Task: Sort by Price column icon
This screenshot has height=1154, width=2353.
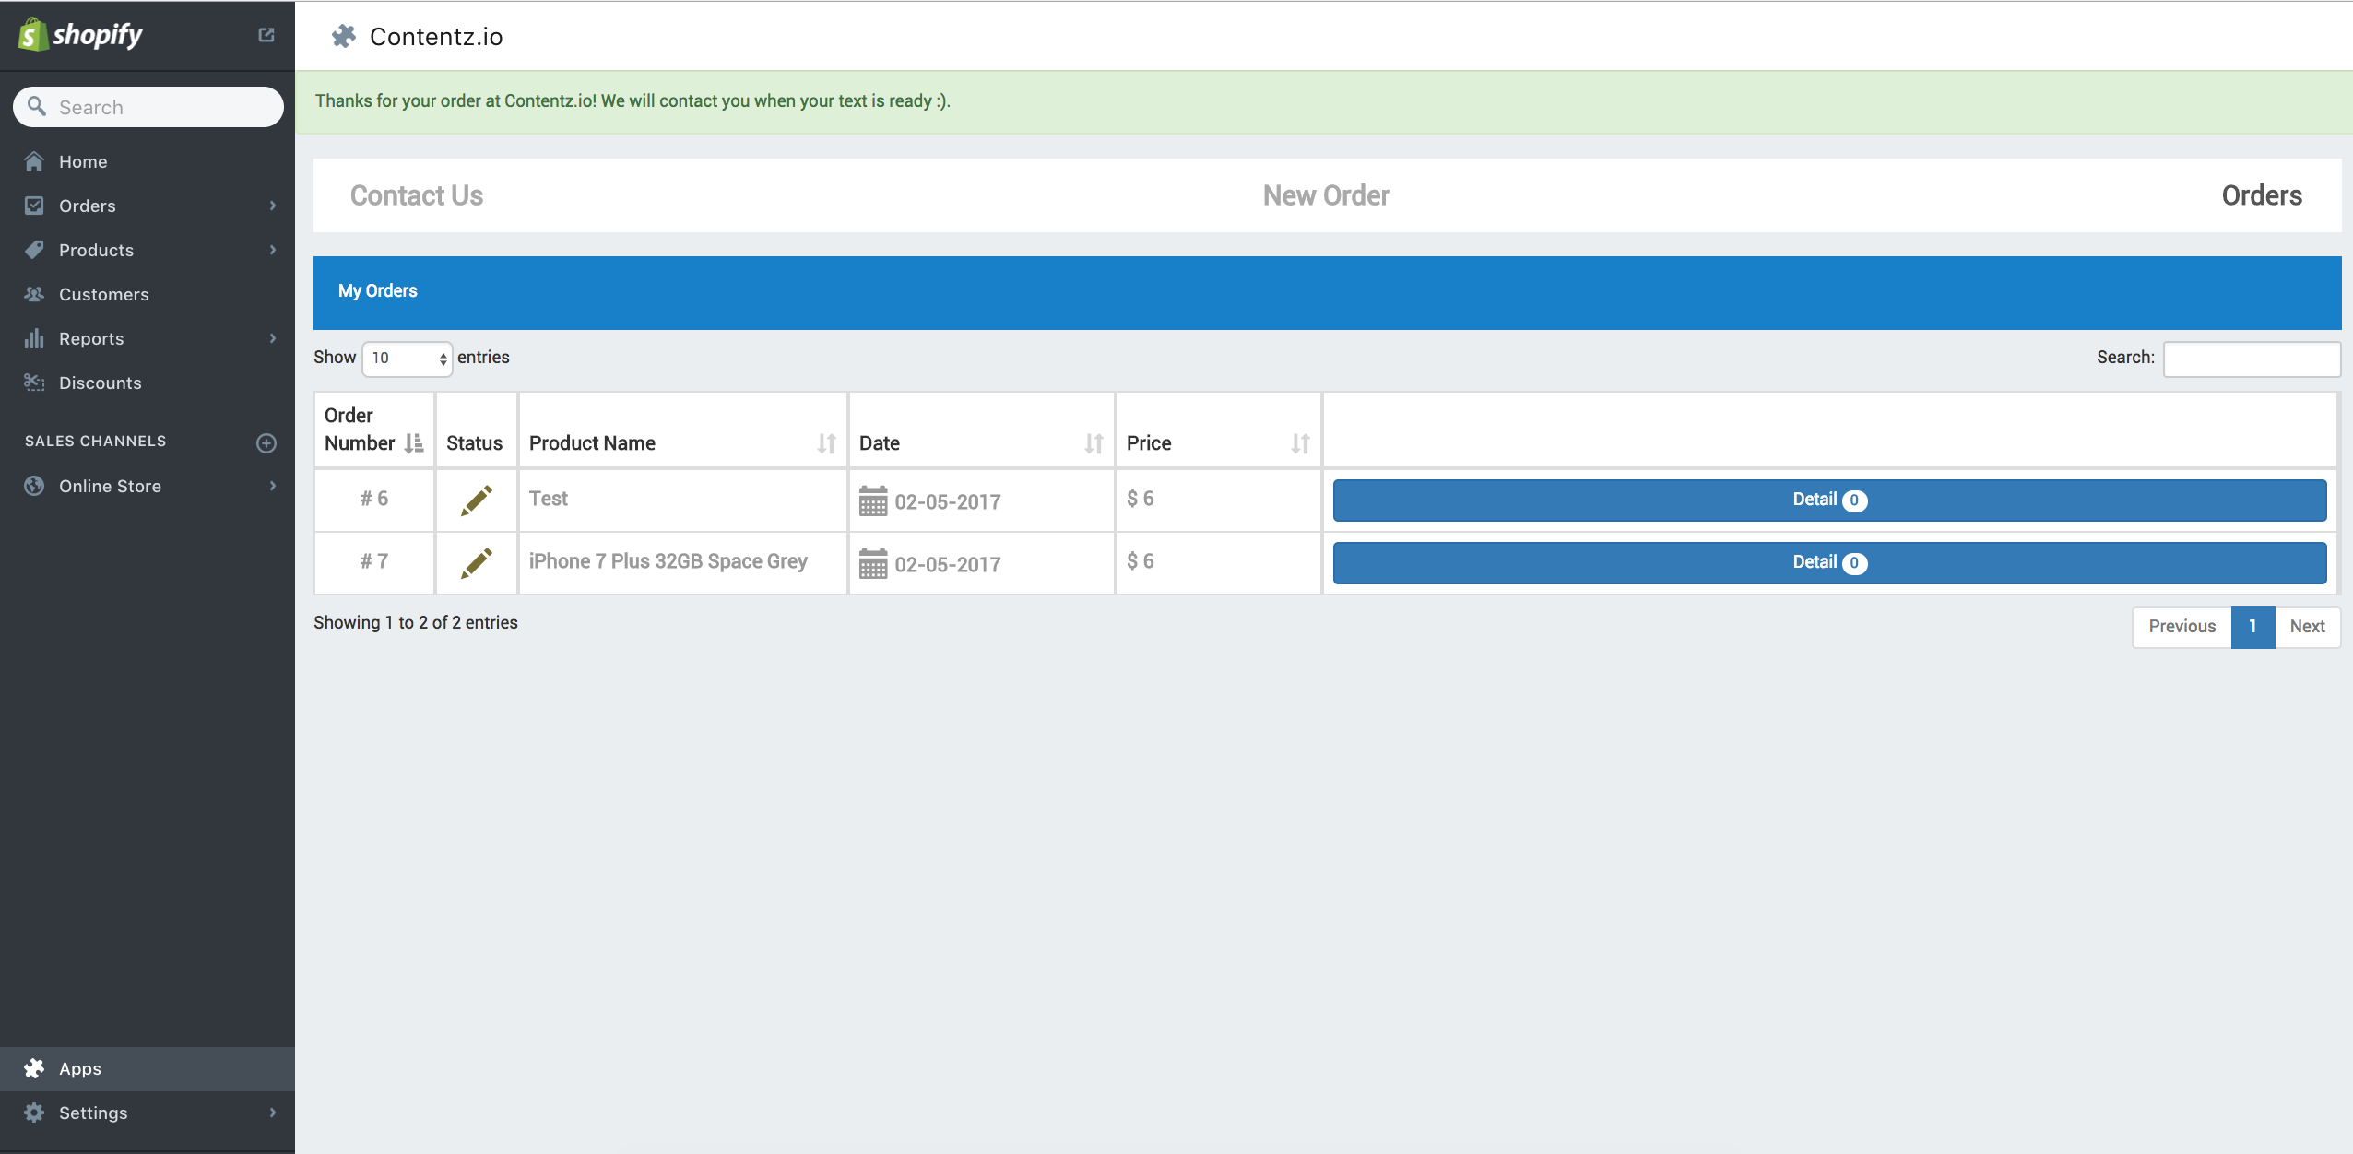Action: tap(1301, 443)
